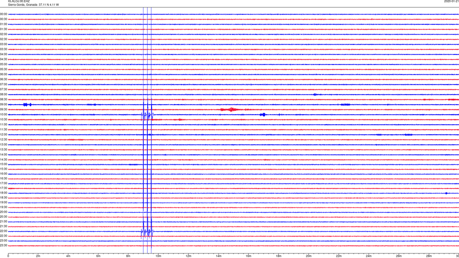
Task: Click the 6m axis tick label
Action: pos(98,256)
